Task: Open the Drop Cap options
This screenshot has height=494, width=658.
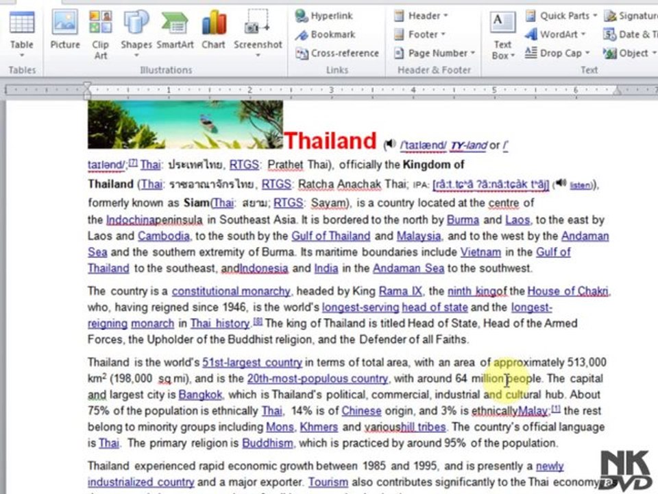Action: coord(558,54)
